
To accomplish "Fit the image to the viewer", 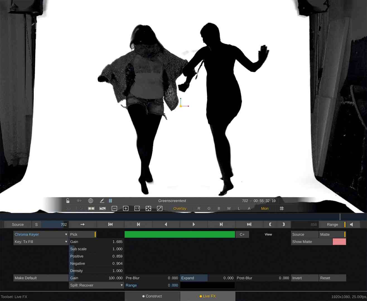I will coord(148,208).
